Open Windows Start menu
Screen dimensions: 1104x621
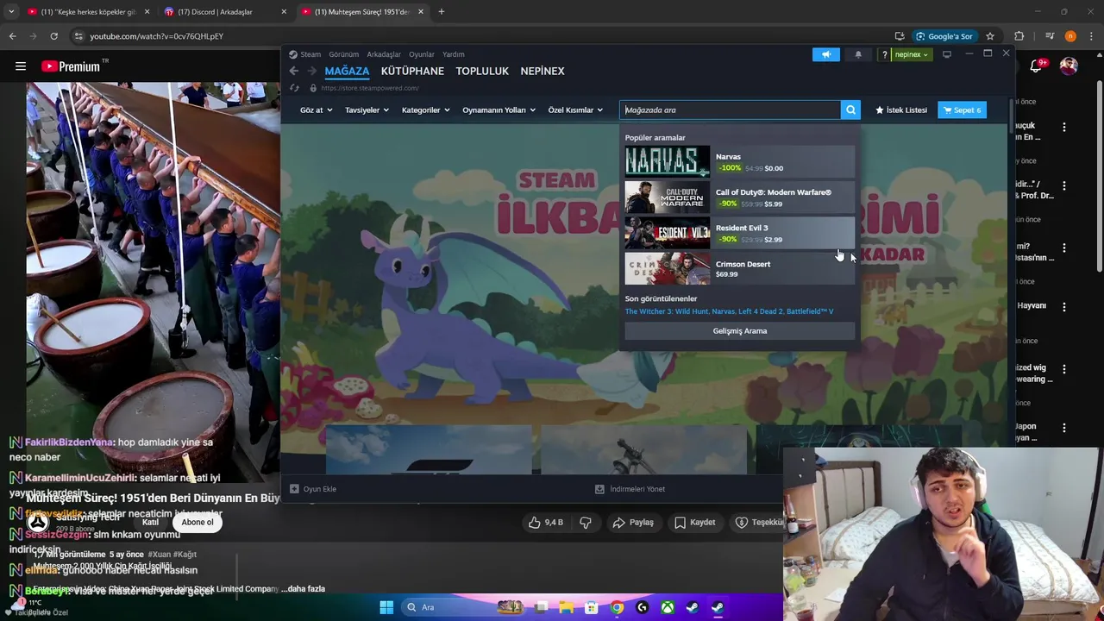pos(386,607)
